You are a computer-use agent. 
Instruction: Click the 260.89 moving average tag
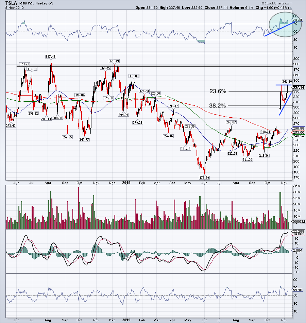[299, 128]
